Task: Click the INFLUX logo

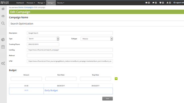Action: (5, 3)
